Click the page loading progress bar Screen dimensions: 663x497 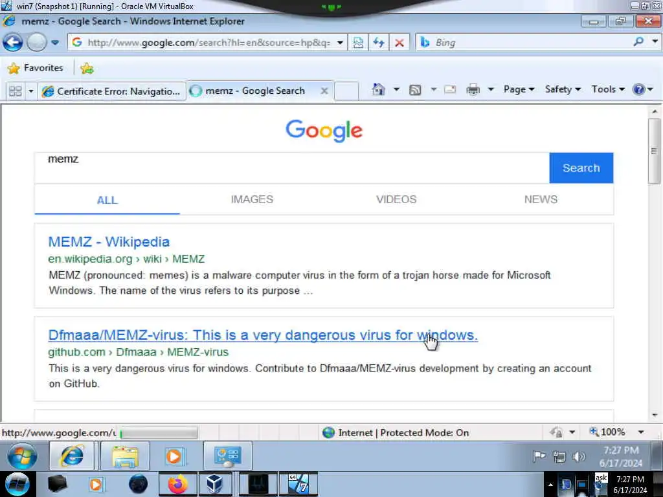point(158,433)
